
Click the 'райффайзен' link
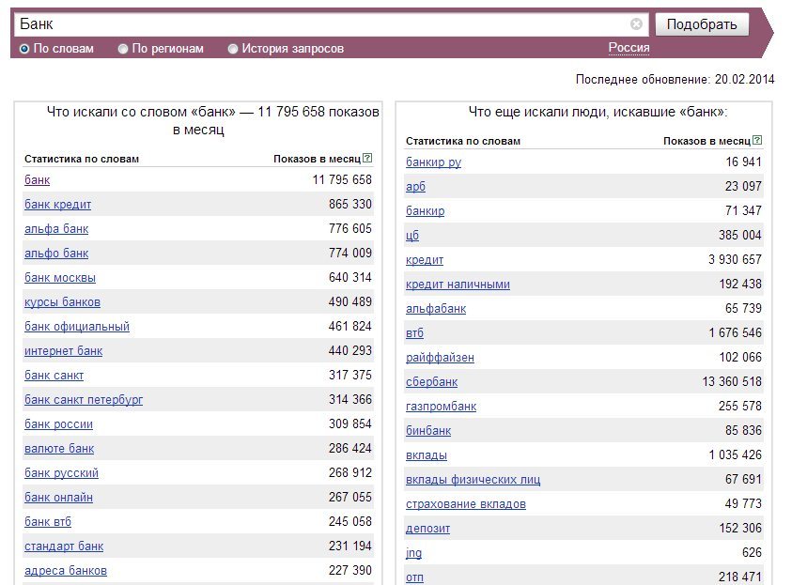pos(440,358)
